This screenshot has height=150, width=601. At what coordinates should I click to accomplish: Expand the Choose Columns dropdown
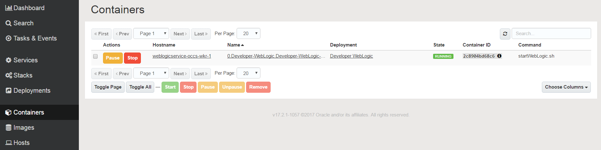click(x=566, y=87)
